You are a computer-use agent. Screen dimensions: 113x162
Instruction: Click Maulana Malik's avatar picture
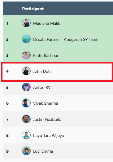click(26, 23)
